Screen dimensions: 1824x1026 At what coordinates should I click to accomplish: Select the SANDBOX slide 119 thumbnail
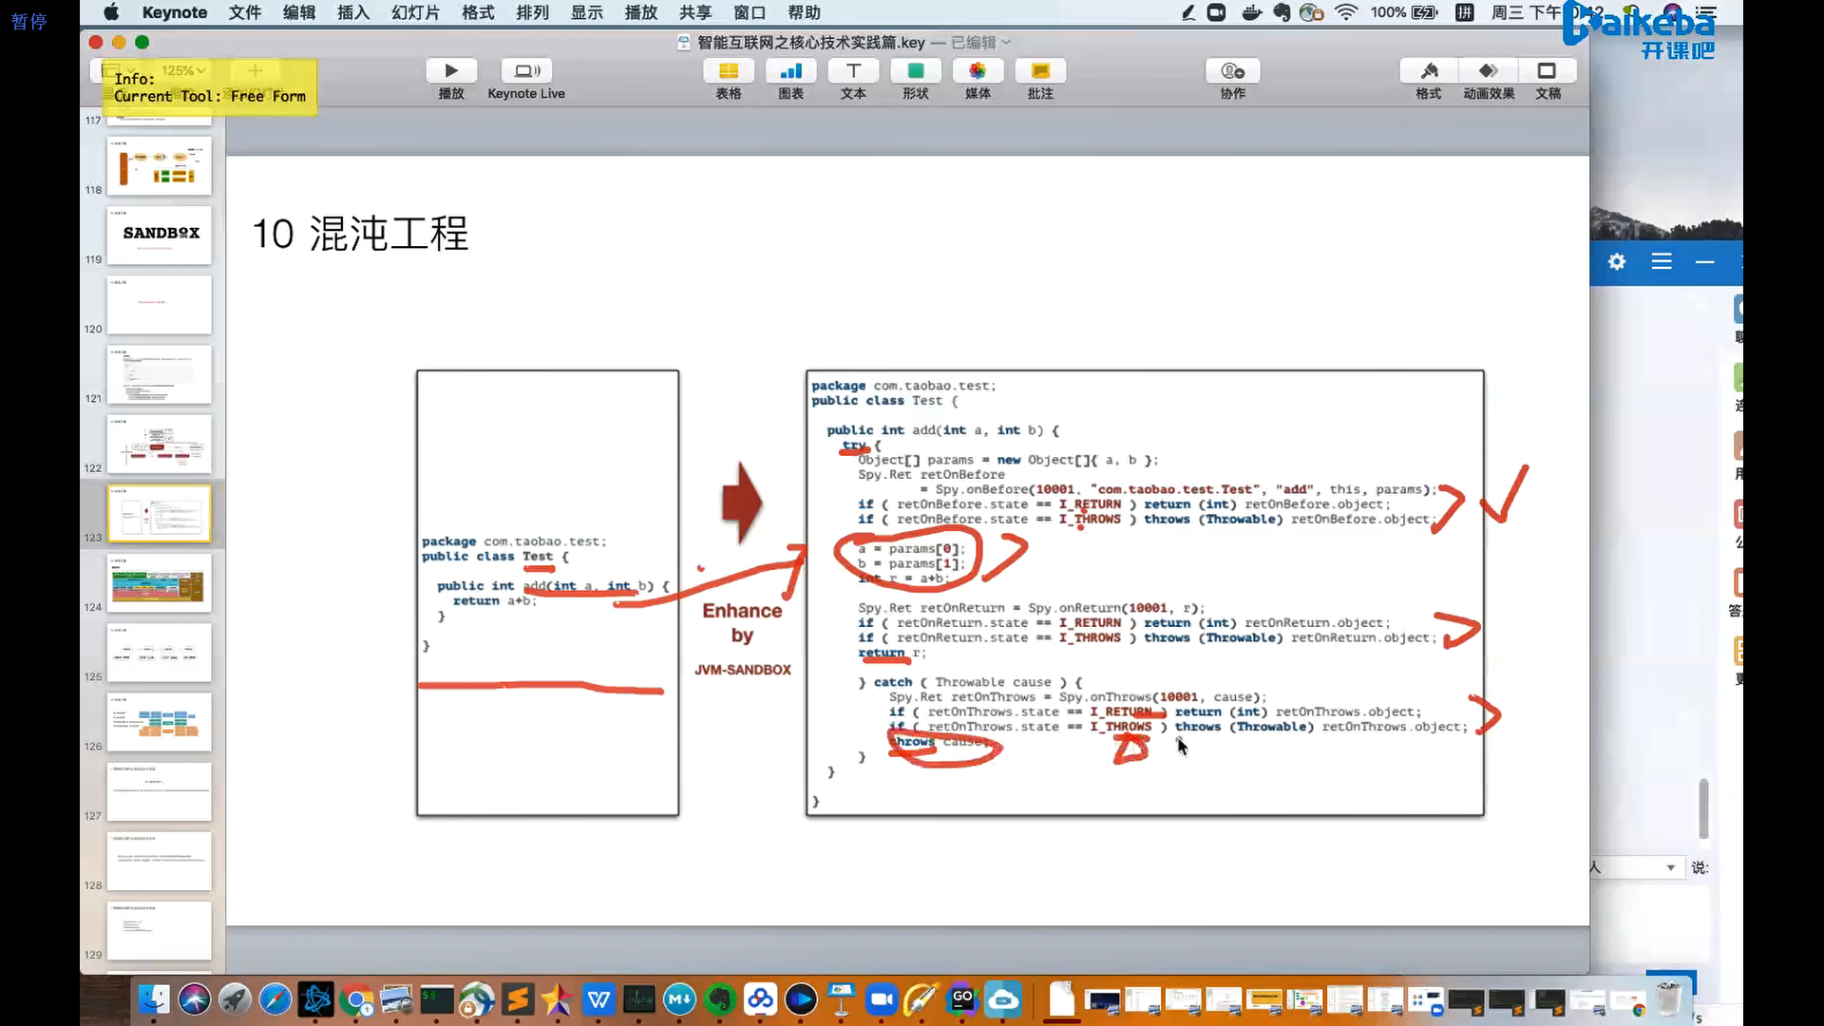click(x=159, y=236)
